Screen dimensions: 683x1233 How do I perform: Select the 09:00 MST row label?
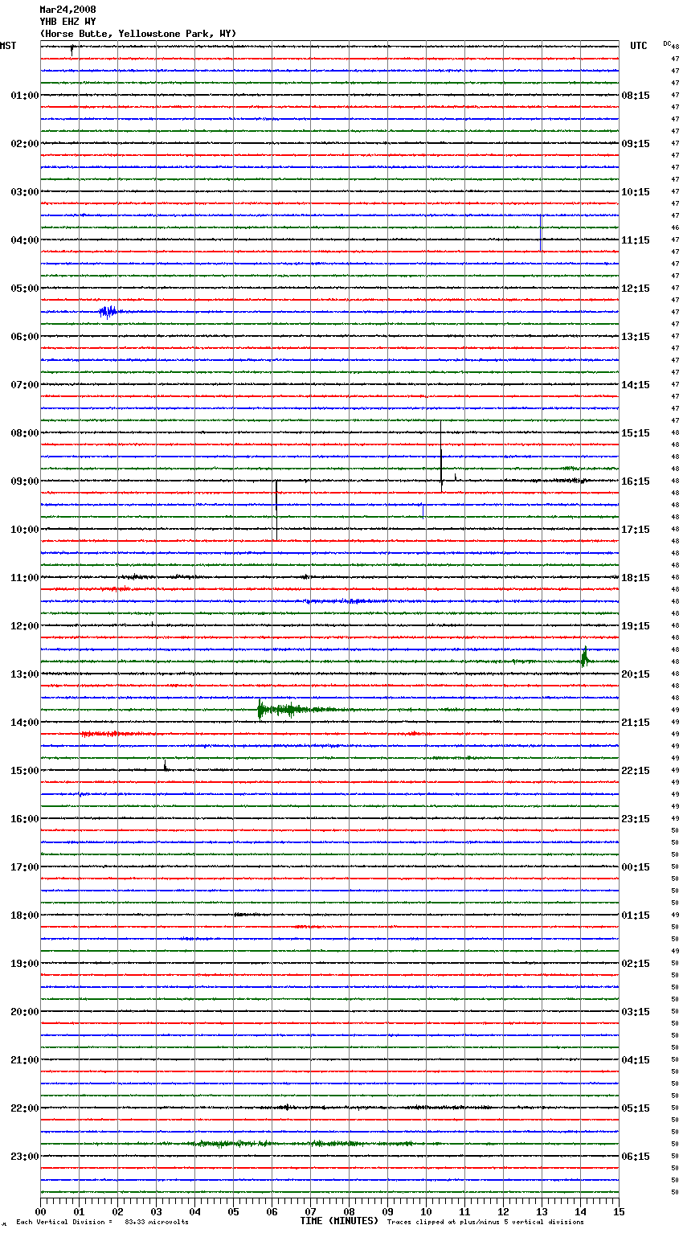coord(25,481)
